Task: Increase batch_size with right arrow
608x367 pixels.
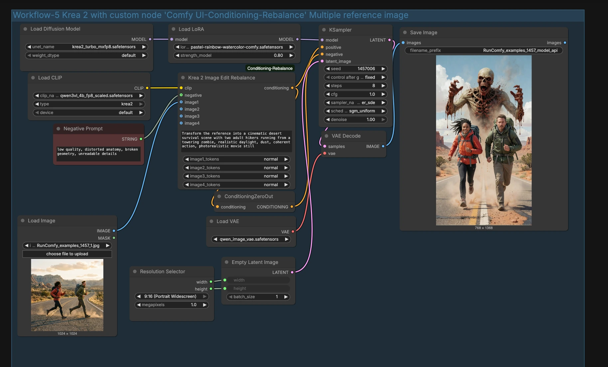Action: point(286,297)
